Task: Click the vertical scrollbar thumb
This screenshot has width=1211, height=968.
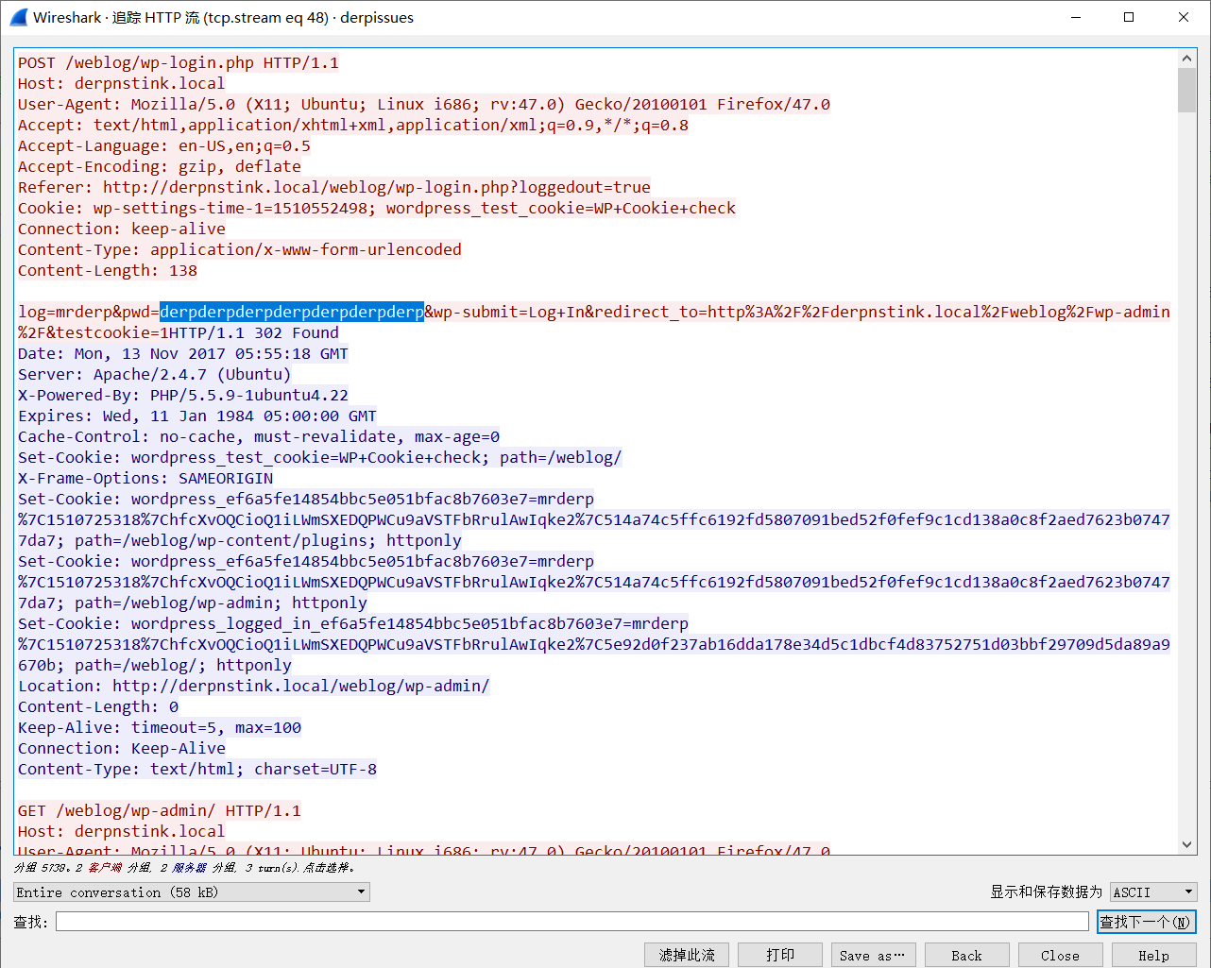Action: pyautogui.click(x=1187, y=90)
